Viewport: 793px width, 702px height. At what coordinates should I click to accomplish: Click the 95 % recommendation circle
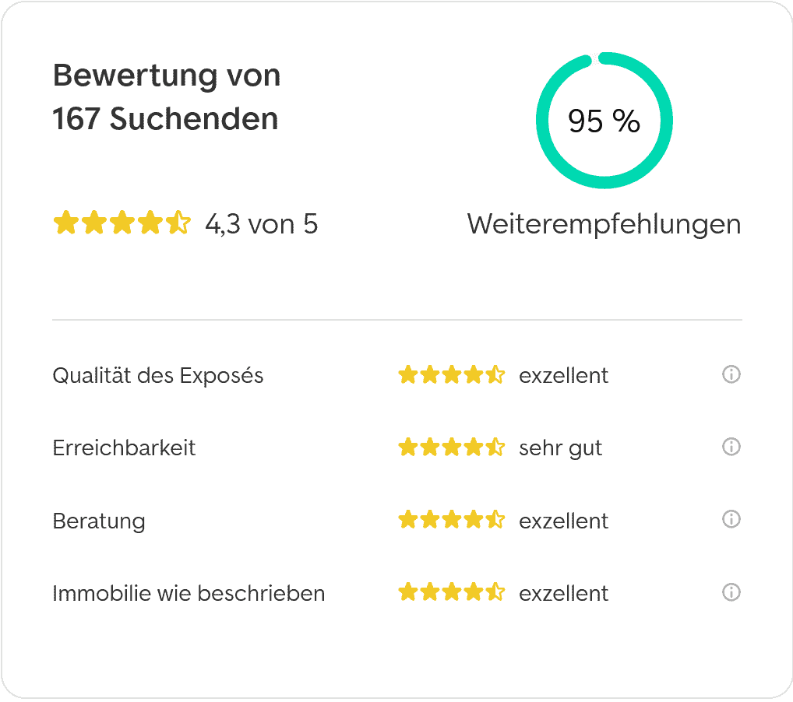[x=604, y=121]
